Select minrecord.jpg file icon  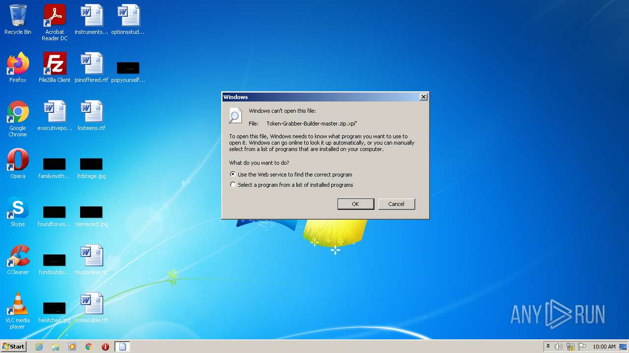tap(91, 216)
